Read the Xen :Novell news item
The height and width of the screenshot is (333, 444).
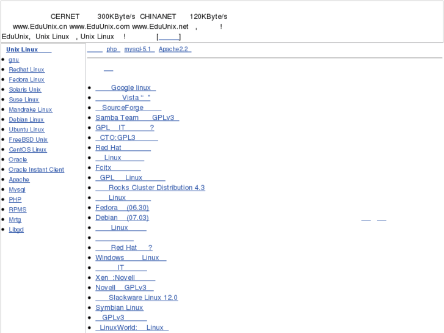125,277
